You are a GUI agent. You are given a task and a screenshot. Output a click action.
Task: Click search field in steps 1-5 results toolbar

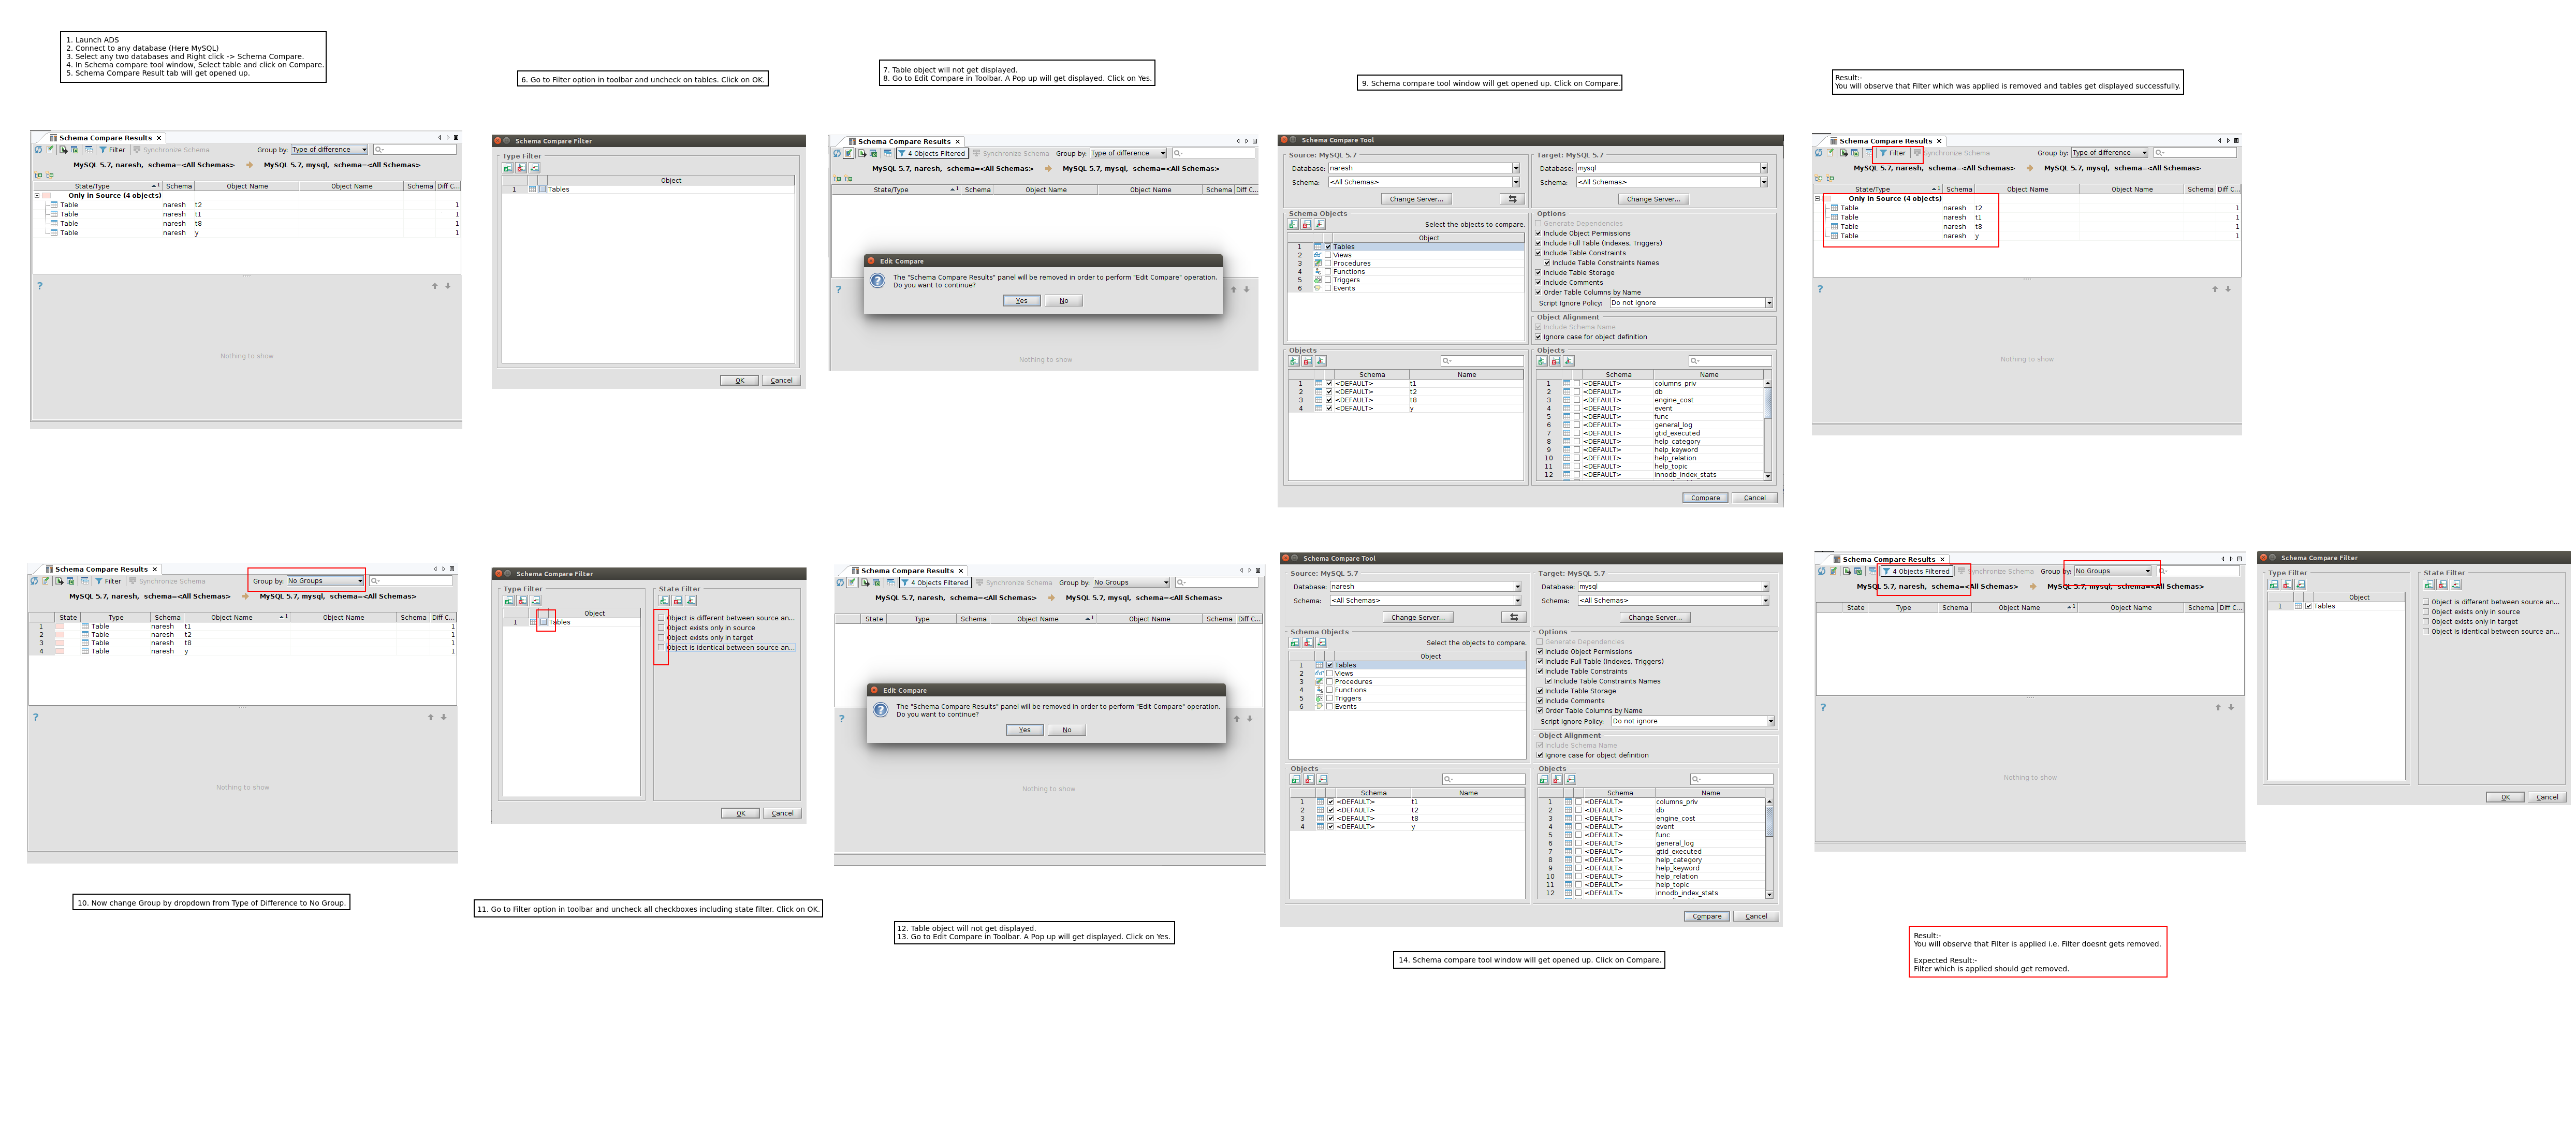(x=414, y=150)
